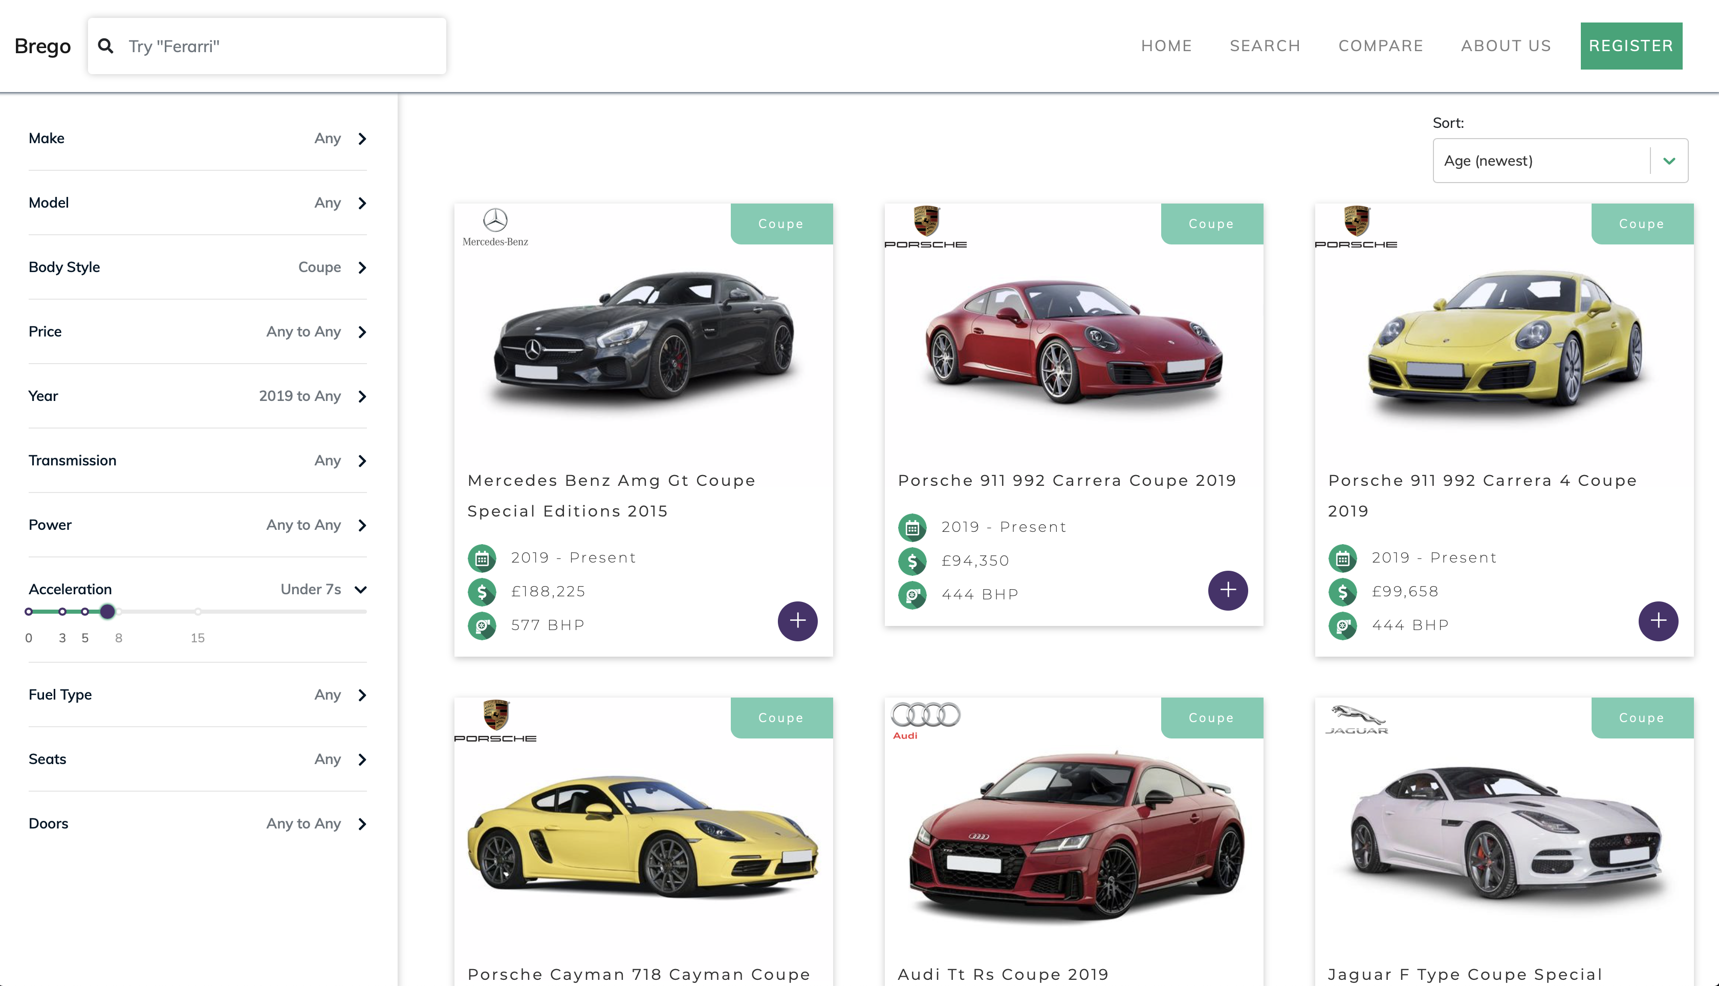Open the Body Style filter
This screenshot has width=1719, height=986.
tap(198, 267)
